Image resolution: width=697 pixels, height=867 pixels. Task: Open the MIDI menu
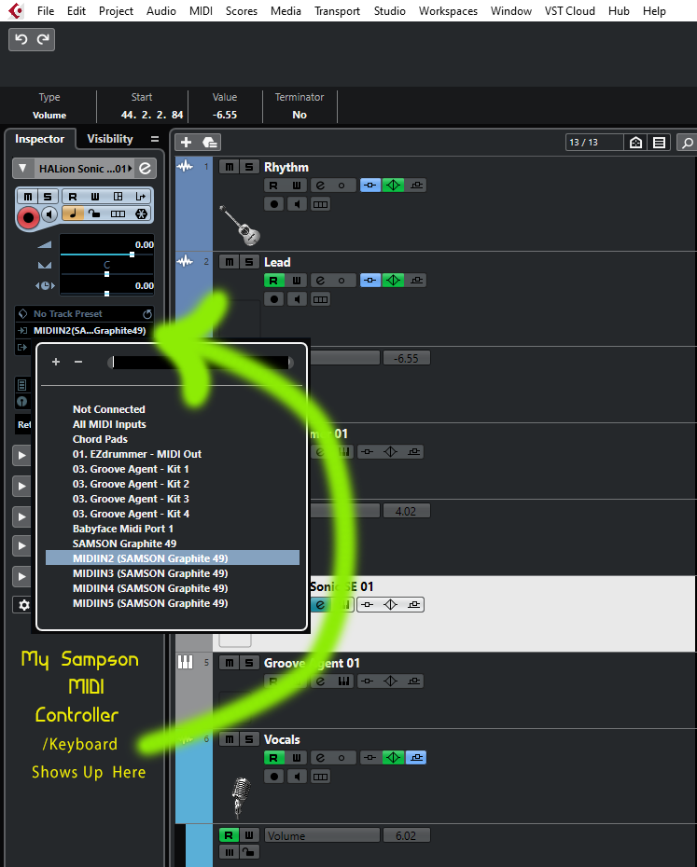[x=201, y=11]
